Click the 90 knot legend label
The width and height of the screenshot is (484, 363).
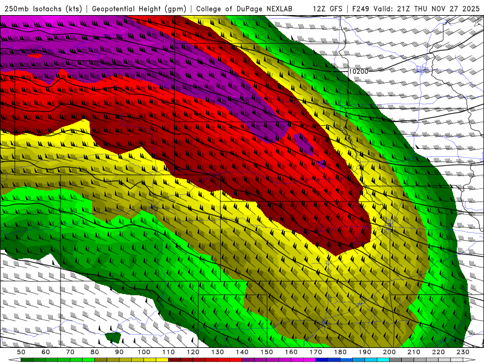coord(119,352)
